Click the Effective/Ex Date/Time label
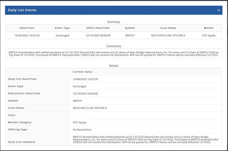The width and height of the screenshot is (228, 151). pyautogui.click(x=24, y=93)
